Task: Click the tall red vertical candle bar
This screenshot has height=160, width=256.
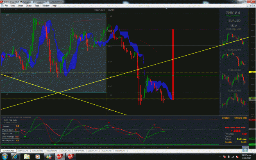Action: tap(173, 65)
